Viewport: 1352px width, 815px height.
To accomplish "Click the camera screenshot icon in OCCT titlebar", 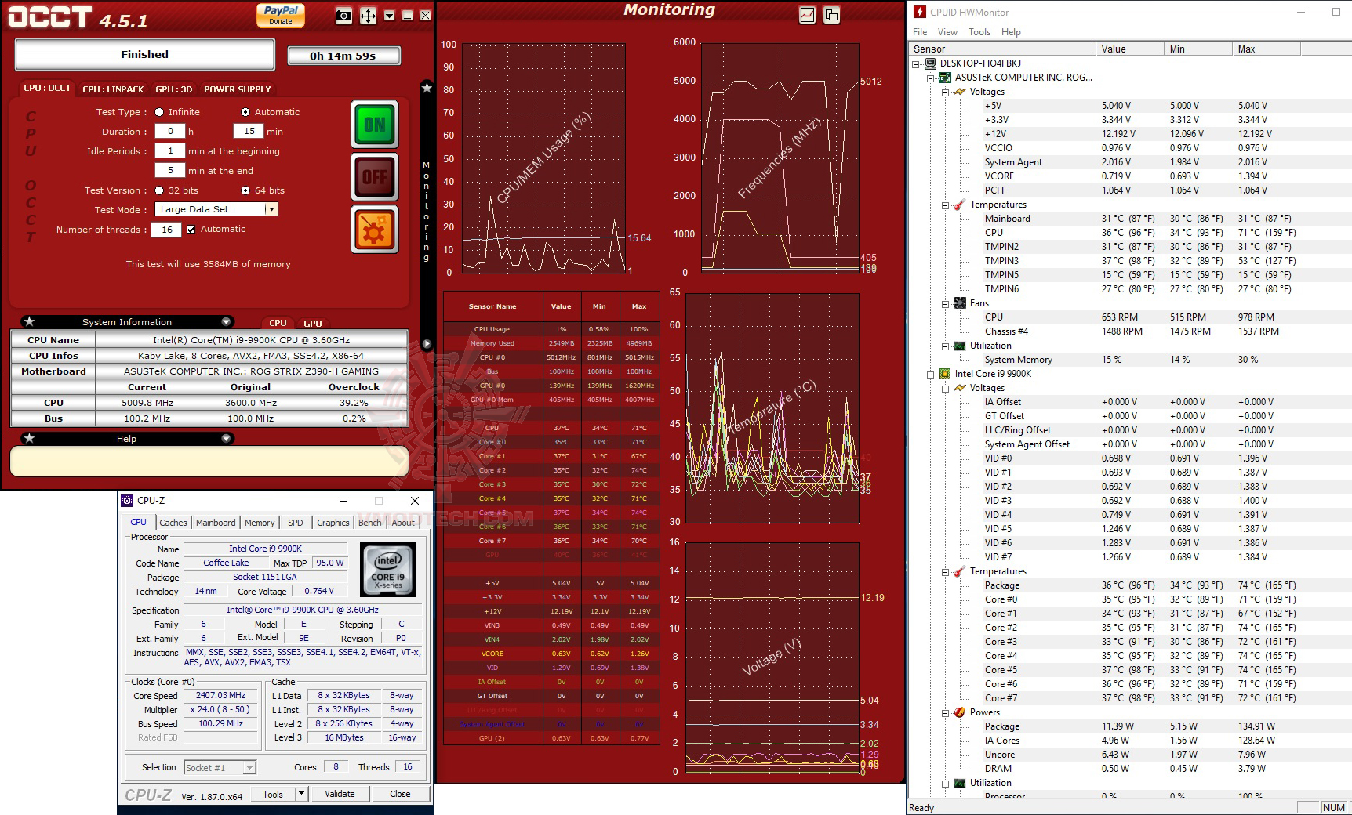I will [343, 13].
